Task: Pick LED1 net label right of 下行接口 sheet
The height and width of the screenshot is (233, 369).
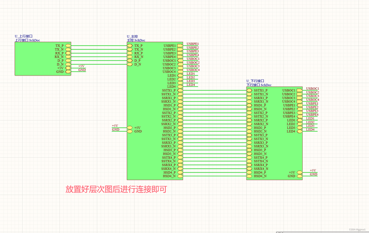Action: point(310,118)
